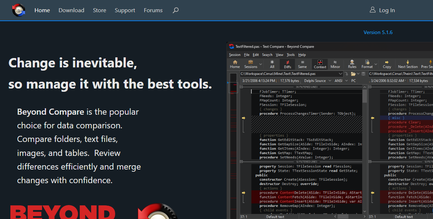433x219 pixels.
Task: Toggle the Diffs display filter
Action: (x=288, y=64)
